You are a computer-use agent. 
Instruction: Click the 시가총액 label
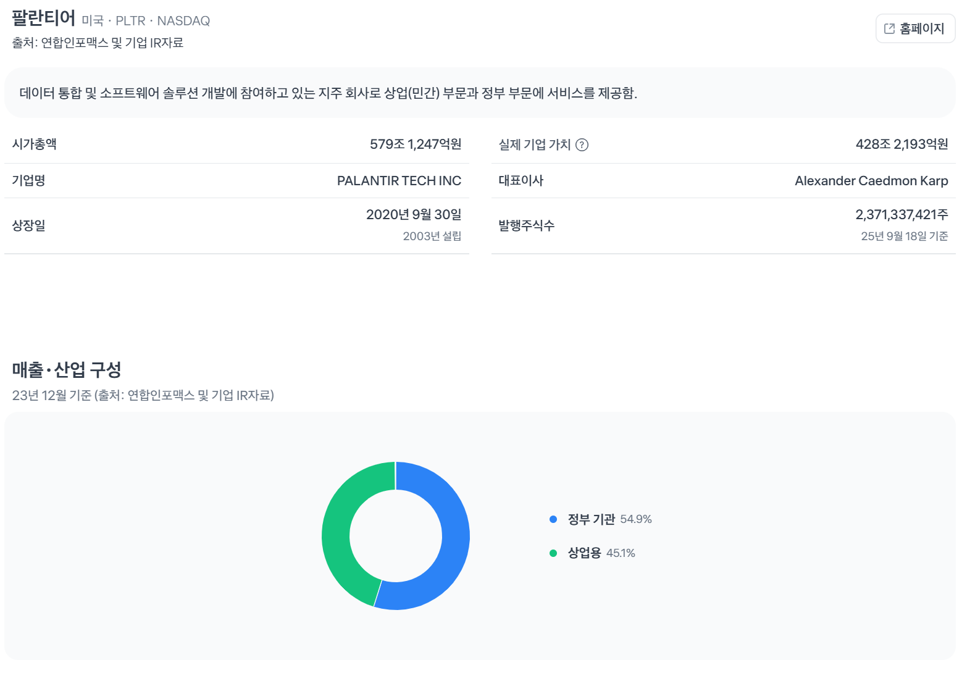(35, 144)
